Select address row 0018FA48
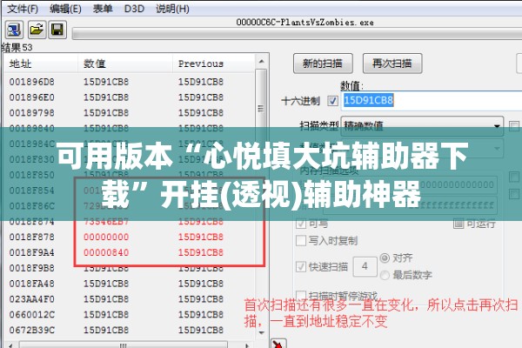The image size is (522, 348). (130, 284)
